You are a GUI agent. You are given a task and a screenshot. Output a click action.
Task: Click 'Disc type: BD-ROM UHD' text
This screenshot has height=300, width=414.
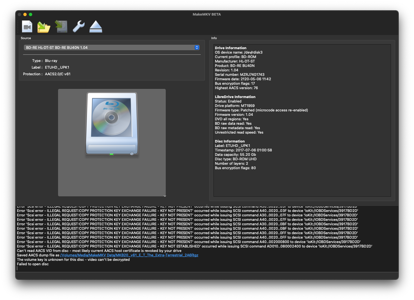pyautogui.click(x=236, y=159)
